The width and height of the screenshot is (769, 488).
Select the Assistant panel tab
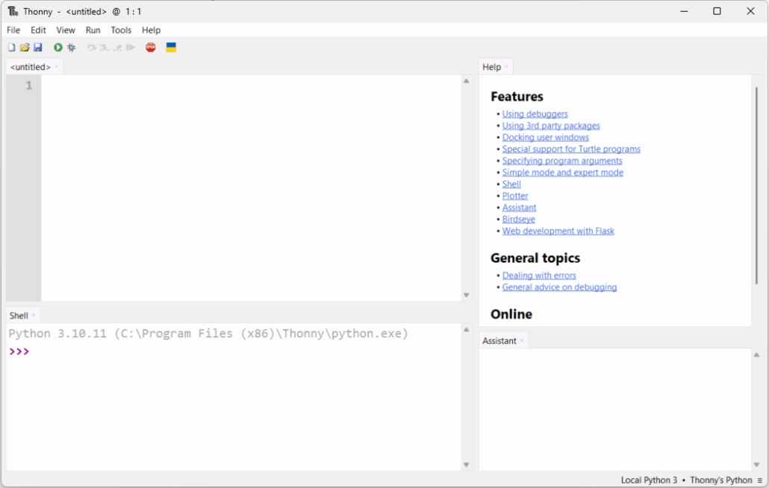coord(499,341)
